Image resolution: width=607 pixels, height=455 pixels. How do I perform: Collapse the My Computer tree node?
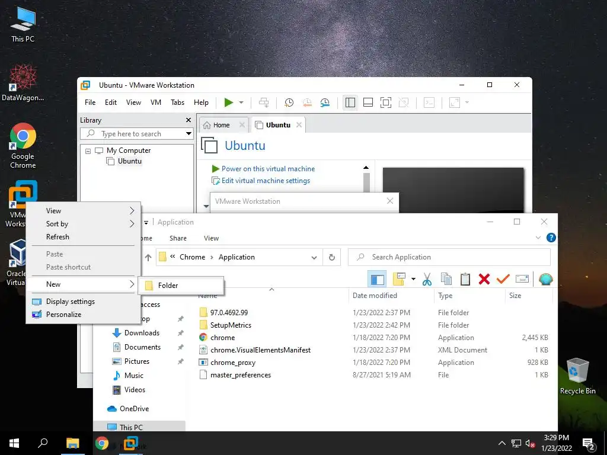[x=88, y=151]
